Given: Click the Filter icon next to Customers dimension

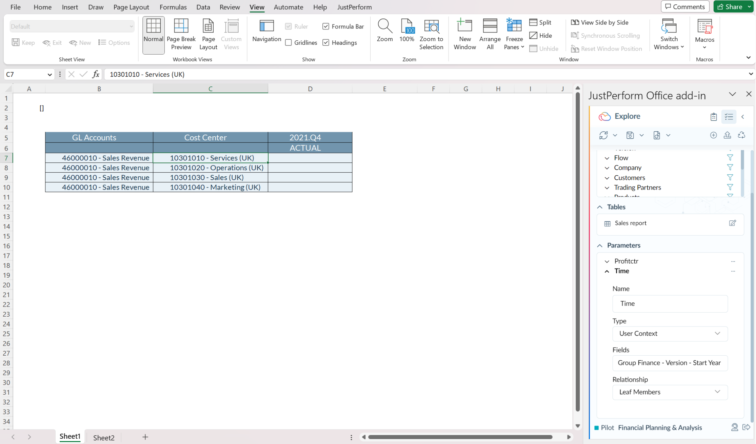Looking at the screenshot, I should point(730,178).
